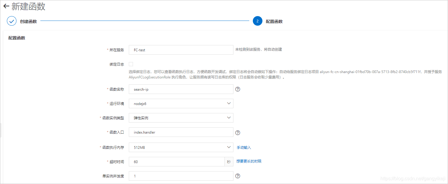The image size is (448, 184).
Task: Go to the 配置函数 step
Action: [x=275, y=21]
